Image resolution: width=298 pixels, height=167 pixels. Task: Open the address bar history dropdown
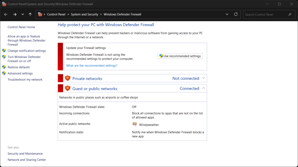pos(227,14)
